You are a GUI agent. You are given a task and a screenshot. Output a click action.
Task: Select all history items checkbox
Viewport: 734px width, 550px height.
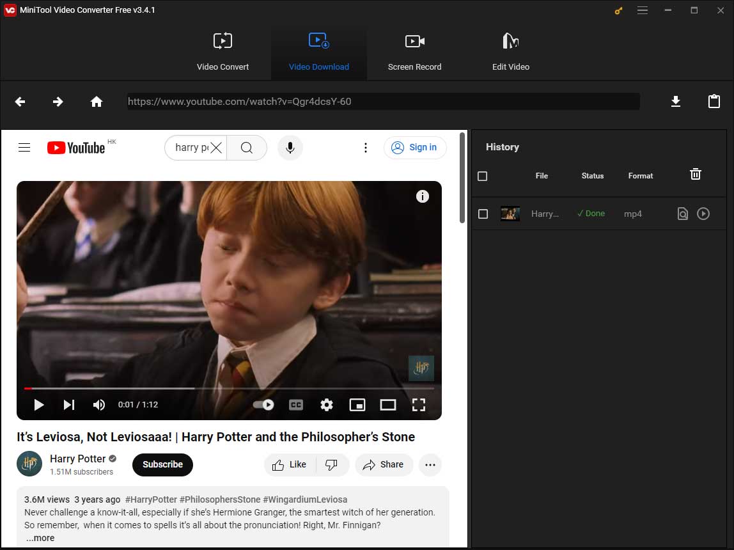coord(482,176)
